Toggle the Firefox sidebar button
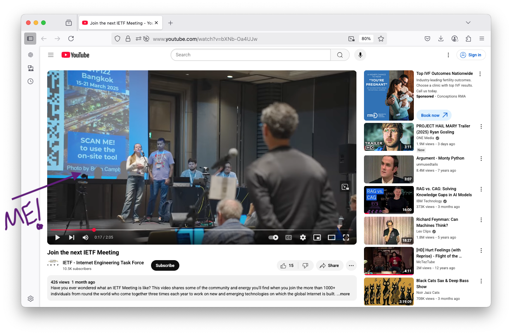 point(30,39)
